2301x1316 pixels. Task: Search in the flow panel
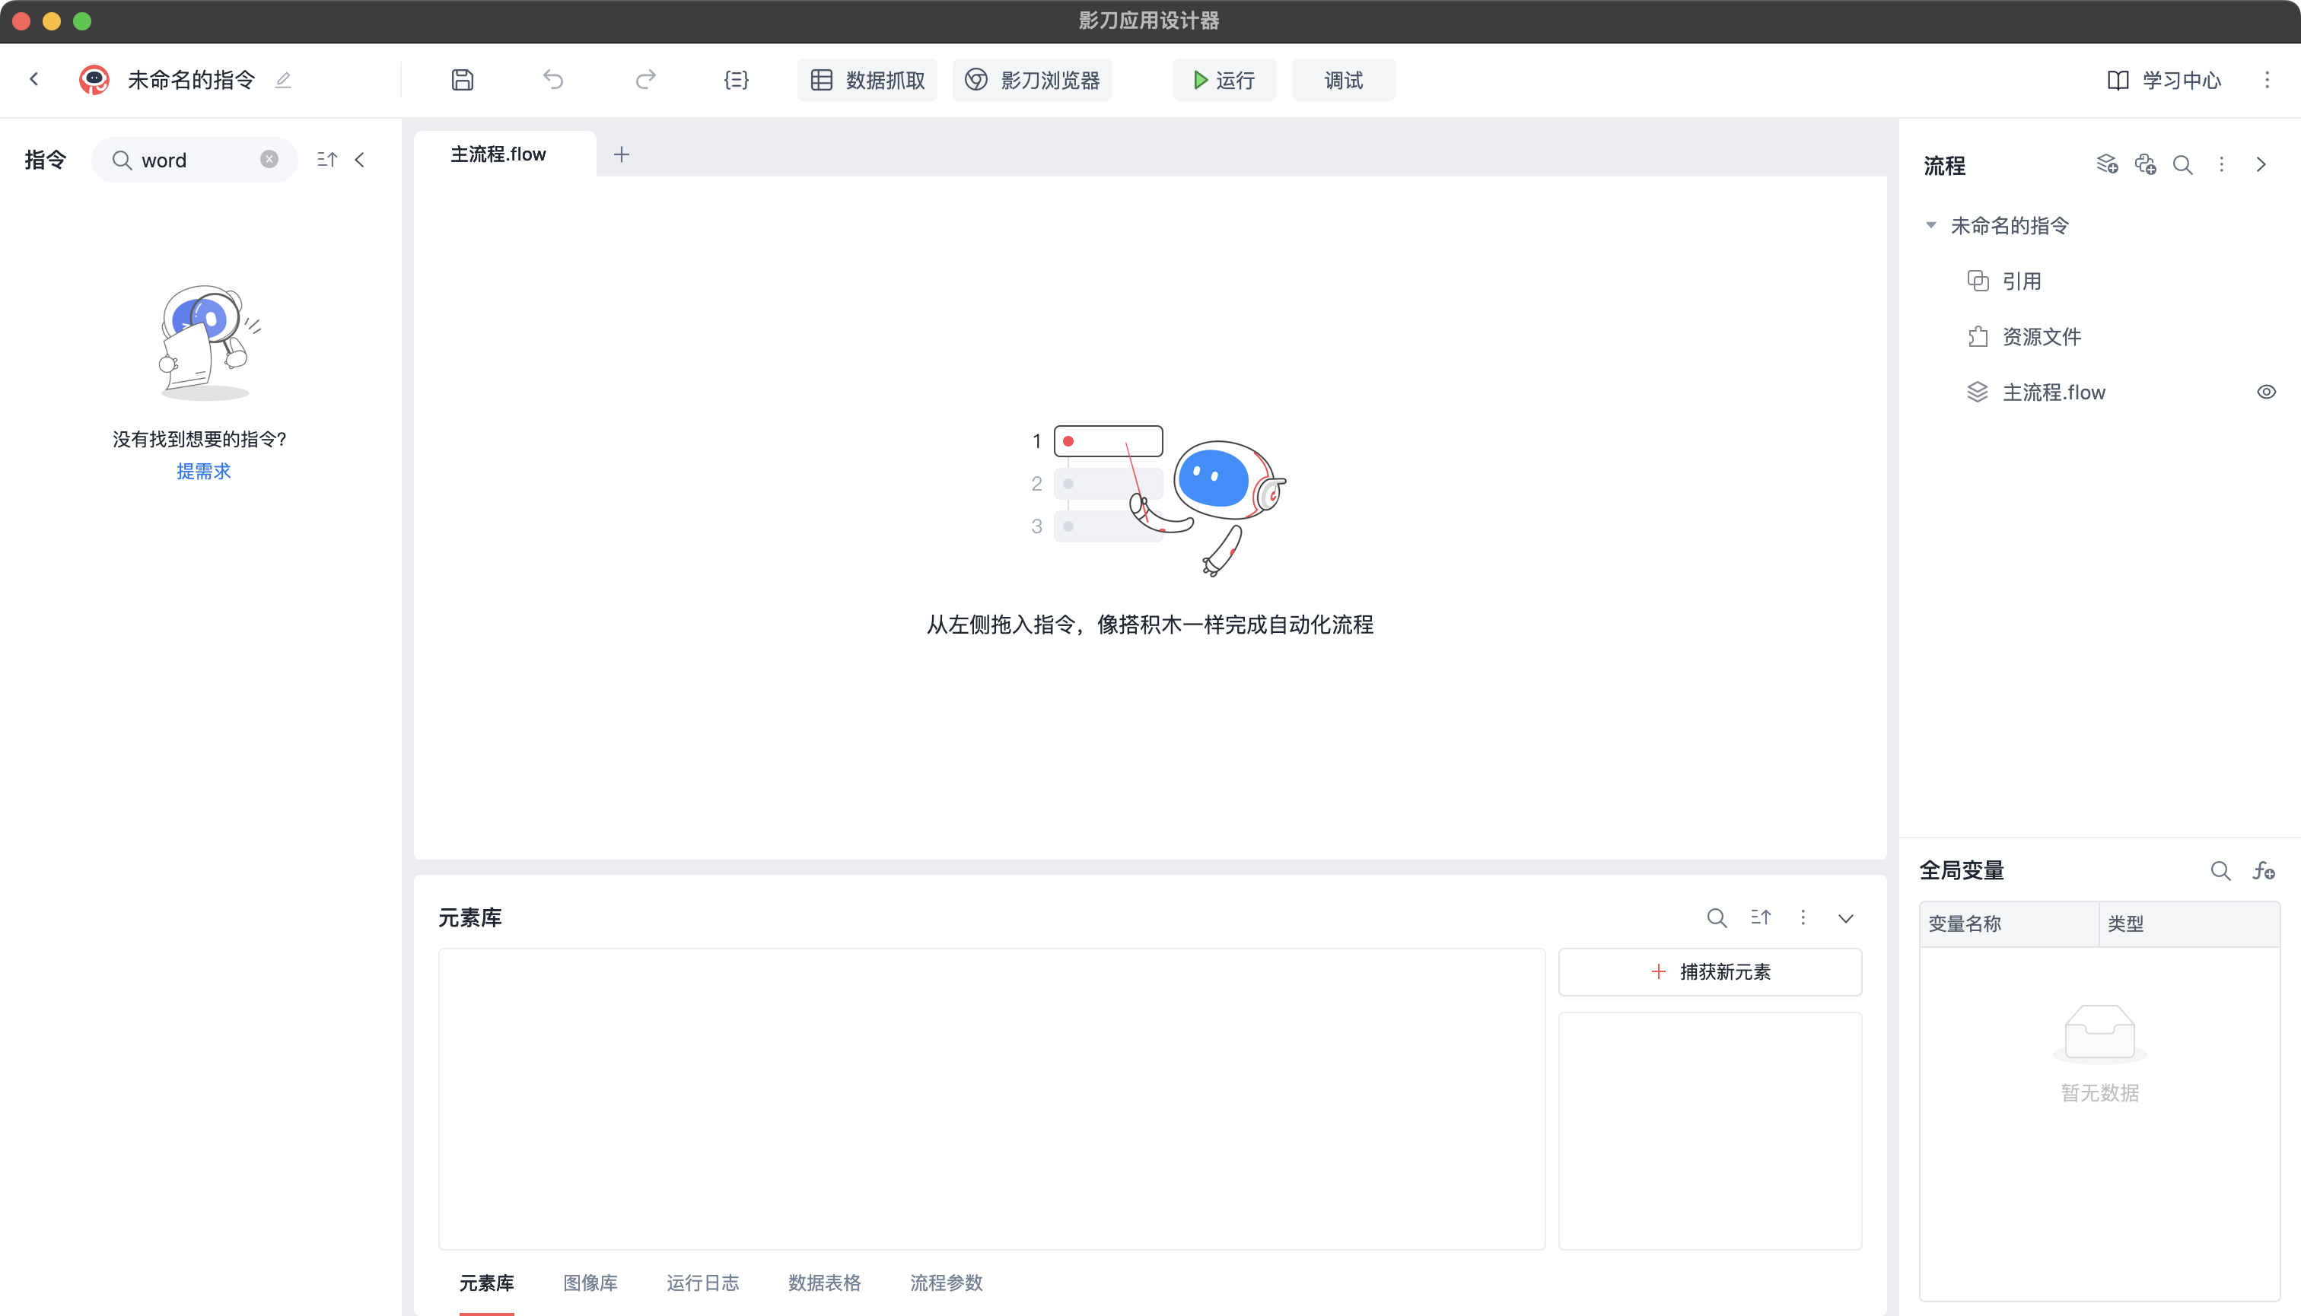[x=2182, y=165]
